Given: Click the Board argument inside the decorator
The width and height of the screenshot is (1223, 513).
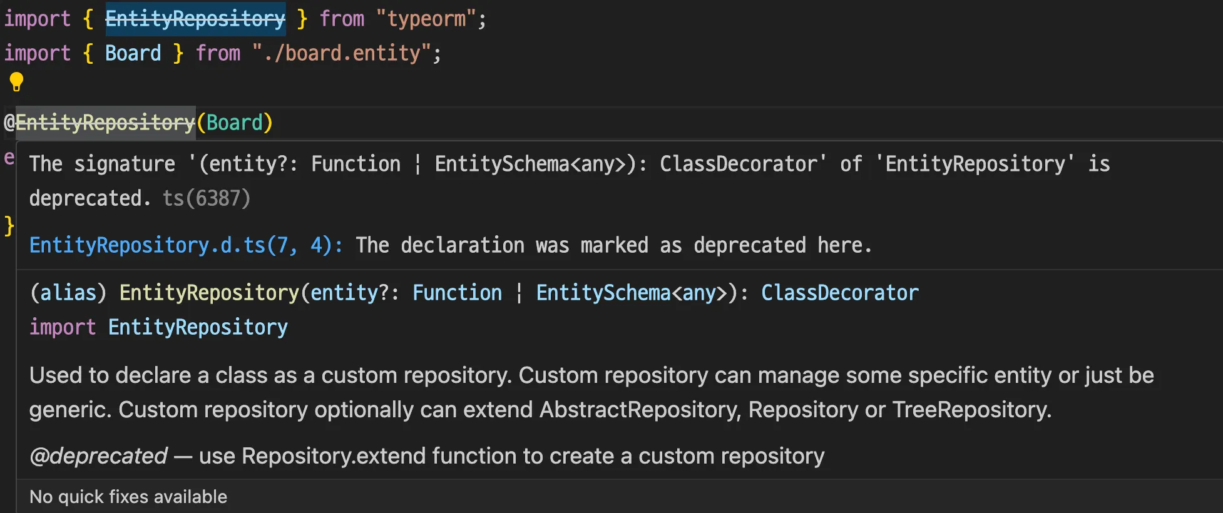Looking at the screenshot, I should 235,123.
